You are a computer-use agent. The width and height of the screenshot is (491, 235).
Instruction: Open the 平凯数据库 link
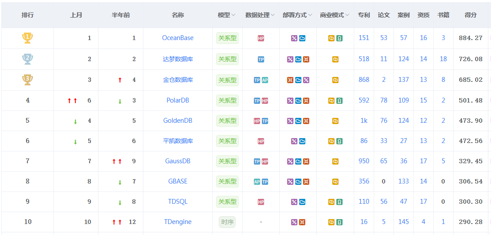pyautogui.click(x=178, y=141)
